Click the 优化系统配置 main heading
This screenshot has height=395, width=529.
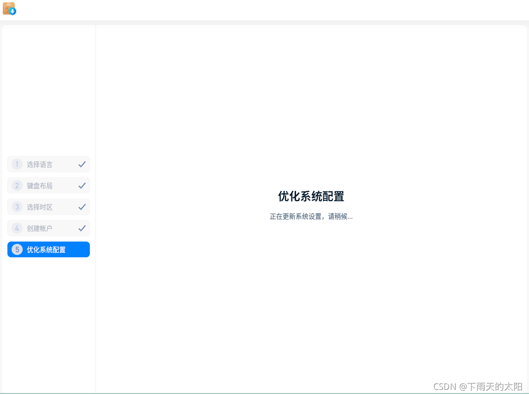pyautogui.click(x=311, y=197)
